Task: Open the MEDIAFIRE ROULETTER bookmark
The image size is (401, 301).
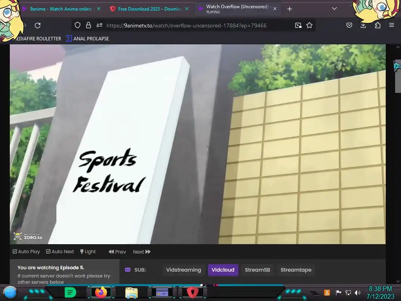Action: (x=37, y=39)
